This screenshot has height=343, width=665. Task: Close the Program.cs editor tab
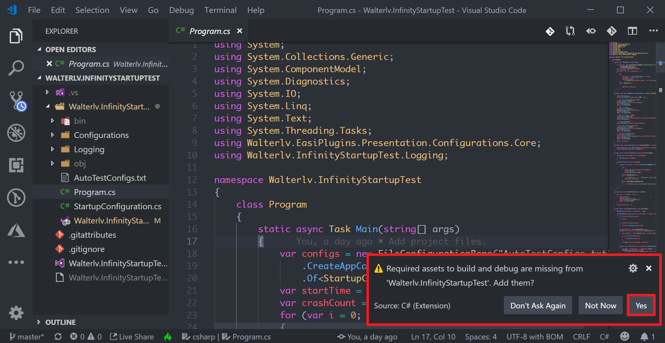pos(240,31)
